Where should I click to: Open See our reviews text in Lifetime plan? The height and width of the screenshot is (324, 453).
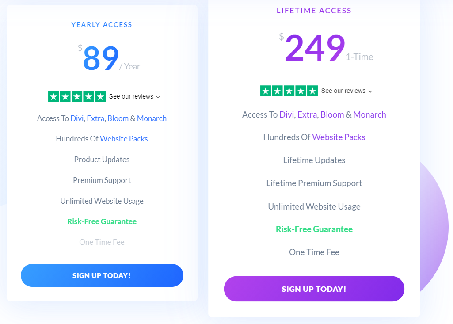tap(343, 91)
